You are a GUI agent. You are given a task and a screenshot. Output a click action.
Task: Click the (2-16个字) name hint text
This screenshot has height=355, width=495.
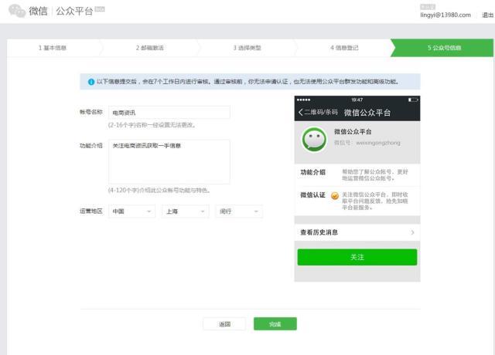click(x=152, y=125)
